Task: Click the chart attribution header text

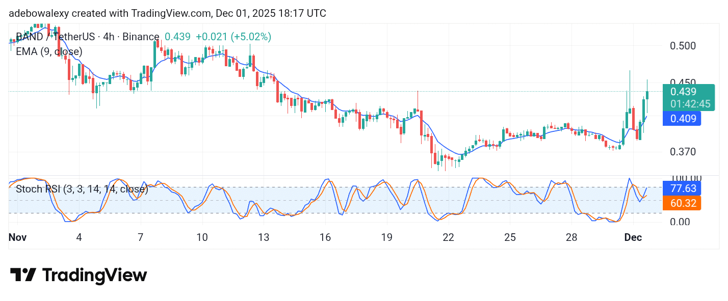Action: click(168, 14)
